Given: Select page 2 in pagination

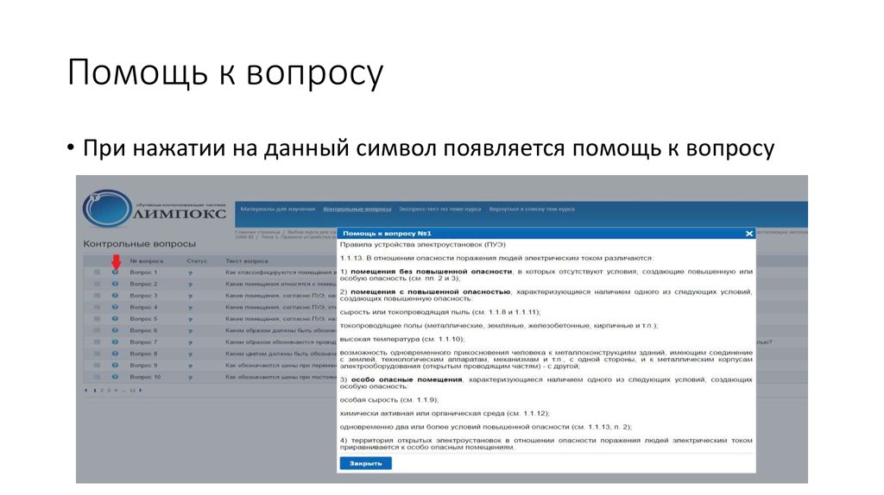Looking at the screenshot, I should point(102,391).
